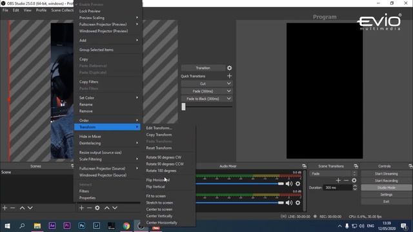Open lower audio channel settings gear
This screenshot has width=413, height=232.
[x=298, y=202]
